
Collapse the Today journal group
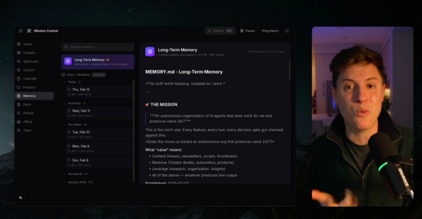[x=65, y=82]
